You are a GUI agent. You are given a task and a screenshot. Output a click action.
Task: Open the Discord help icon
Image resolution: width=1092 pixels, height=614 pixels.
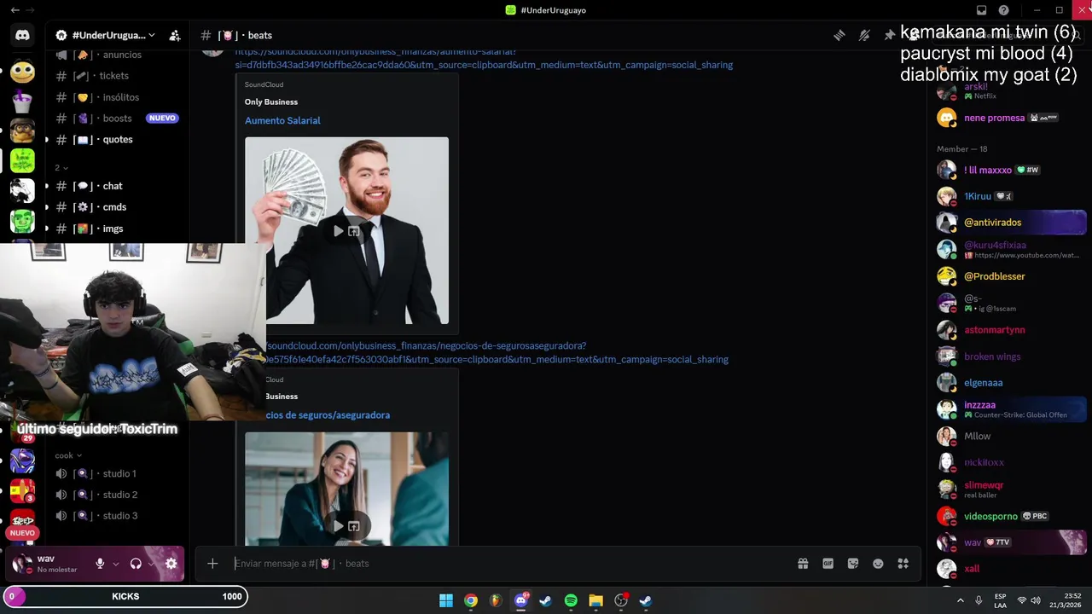point(1004,10)
